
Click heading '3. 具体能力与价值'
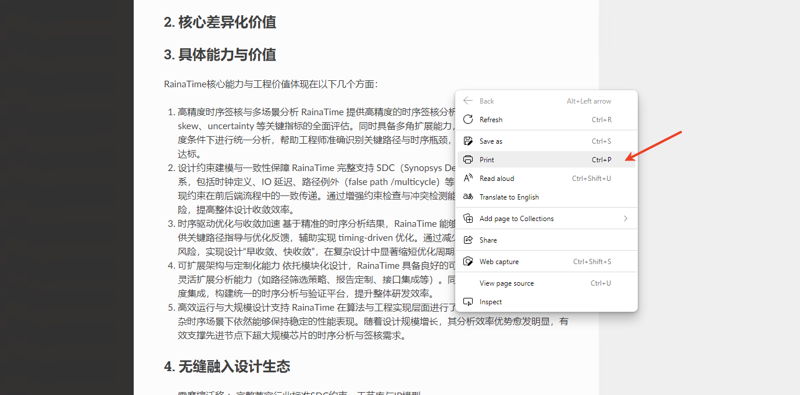[220, 55]
